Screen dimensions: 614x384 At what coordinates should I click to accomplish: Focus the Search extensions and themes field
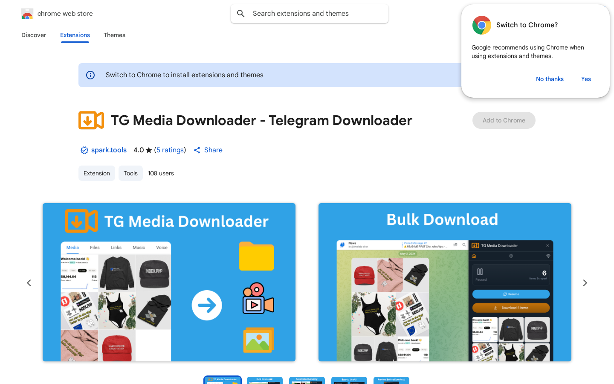coord(310,14)
